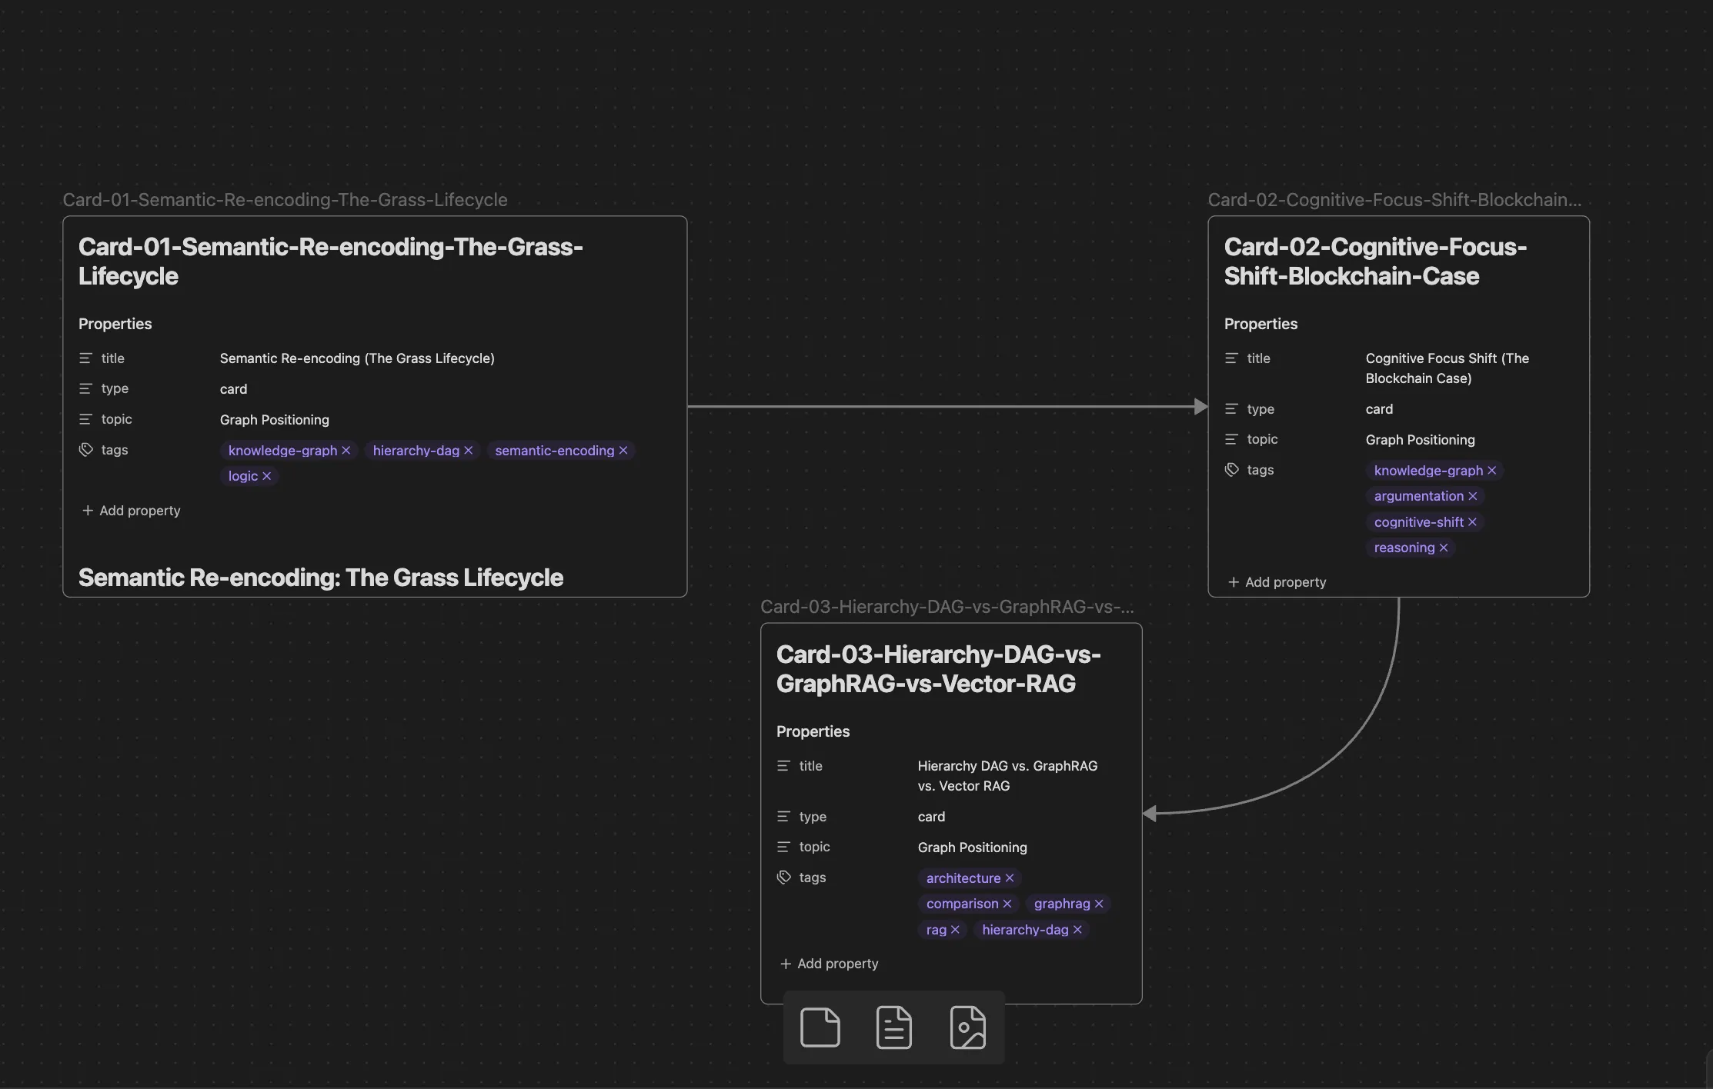
Task: Remove the knowledge-graph tag on Card-01
Action: click(x=346, y=451)
